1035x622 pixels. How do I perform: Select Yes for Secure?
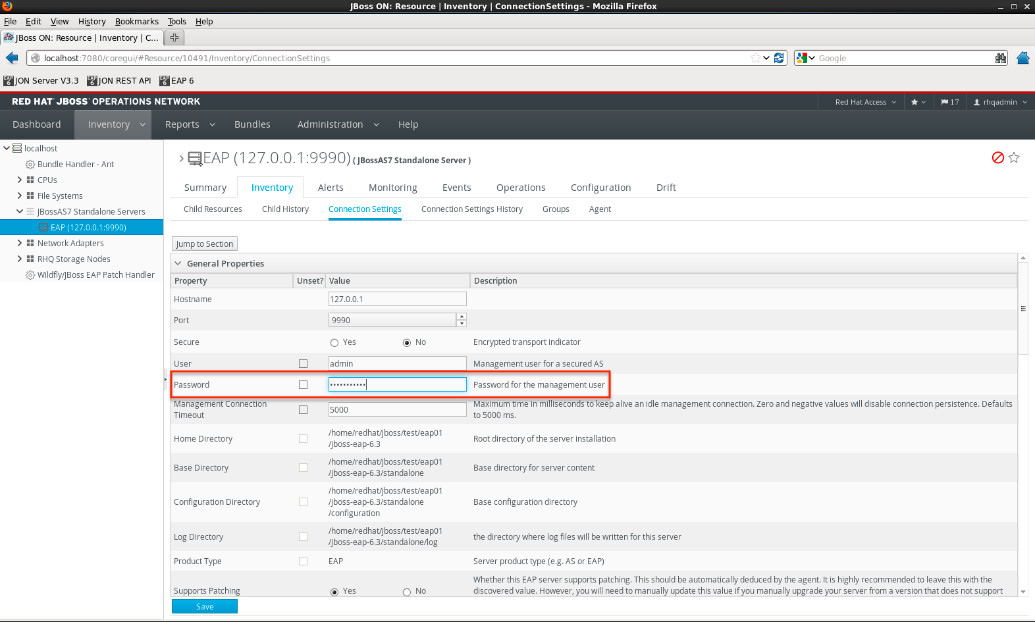pyautogui.click(x=334, y=343)
